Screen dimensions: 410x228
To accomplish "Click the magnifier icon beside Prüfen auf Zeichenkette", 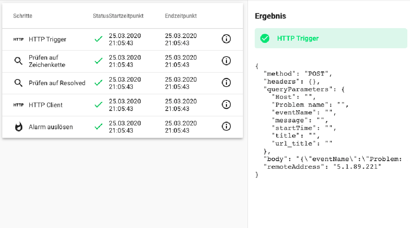I will [18, 61].
